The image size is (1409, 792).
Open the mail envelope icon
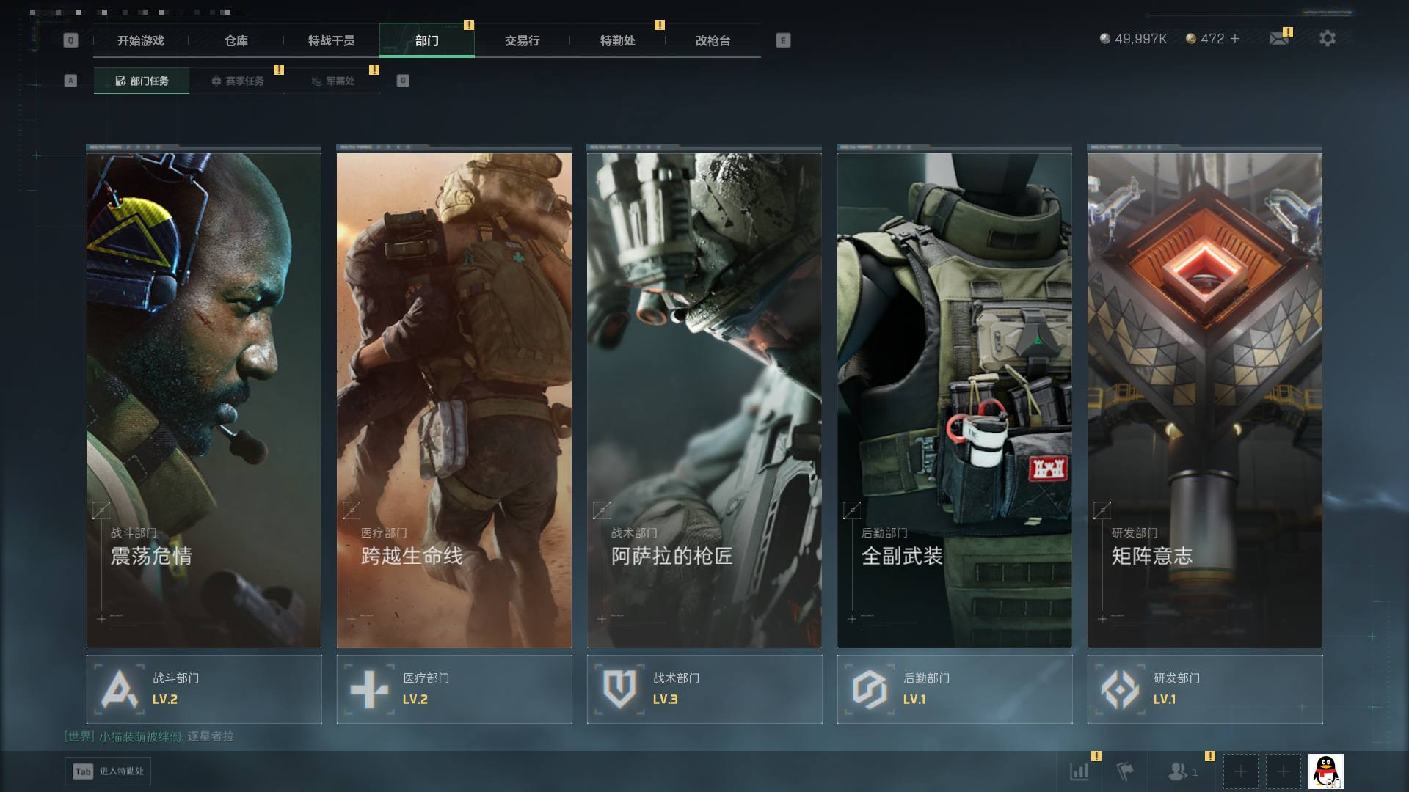(1279, 38)
